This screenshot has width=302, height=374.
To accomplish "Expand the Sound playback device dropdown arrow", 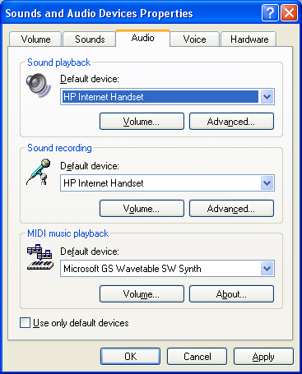I will pyautogui.click(x=267, y=96).
